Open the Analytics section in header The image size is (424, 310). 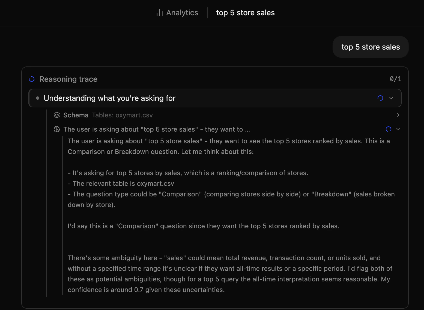[x=177, y=13]
